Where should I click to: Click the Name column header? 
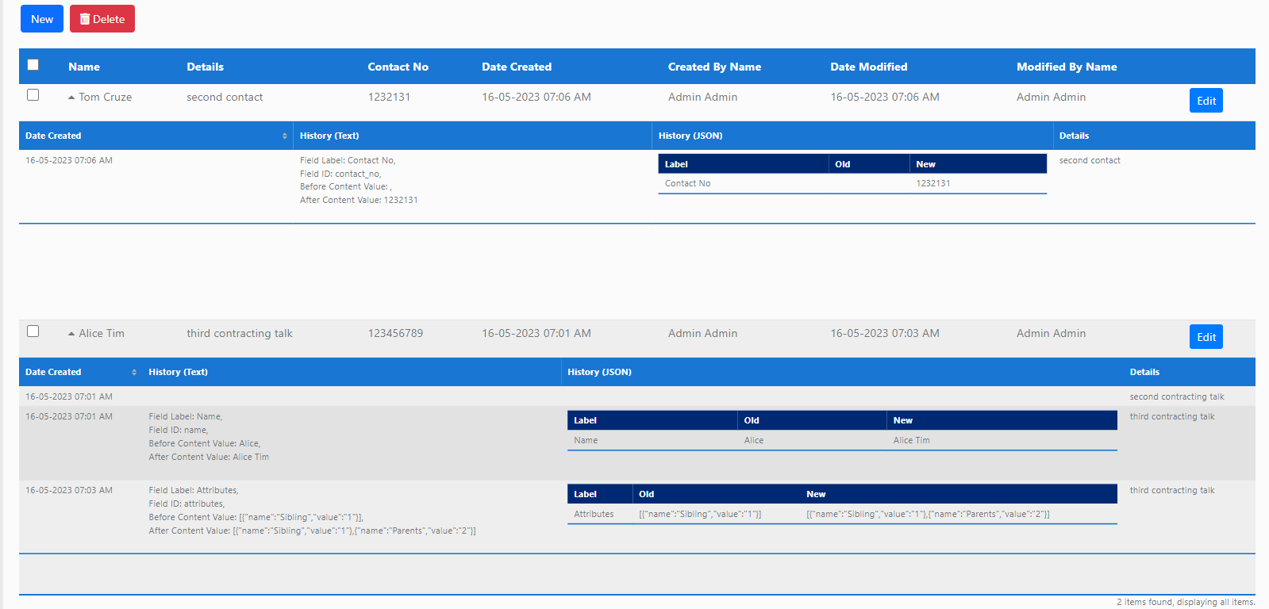coord(84,67)
